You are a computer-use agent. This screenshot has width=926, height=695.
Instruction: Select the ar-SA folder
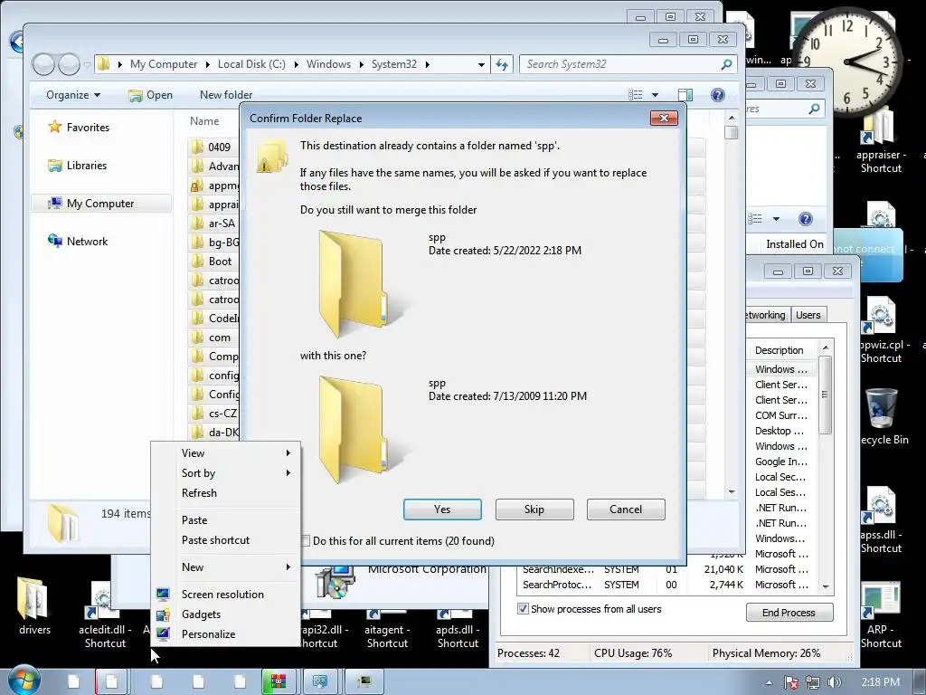(213, 224)
